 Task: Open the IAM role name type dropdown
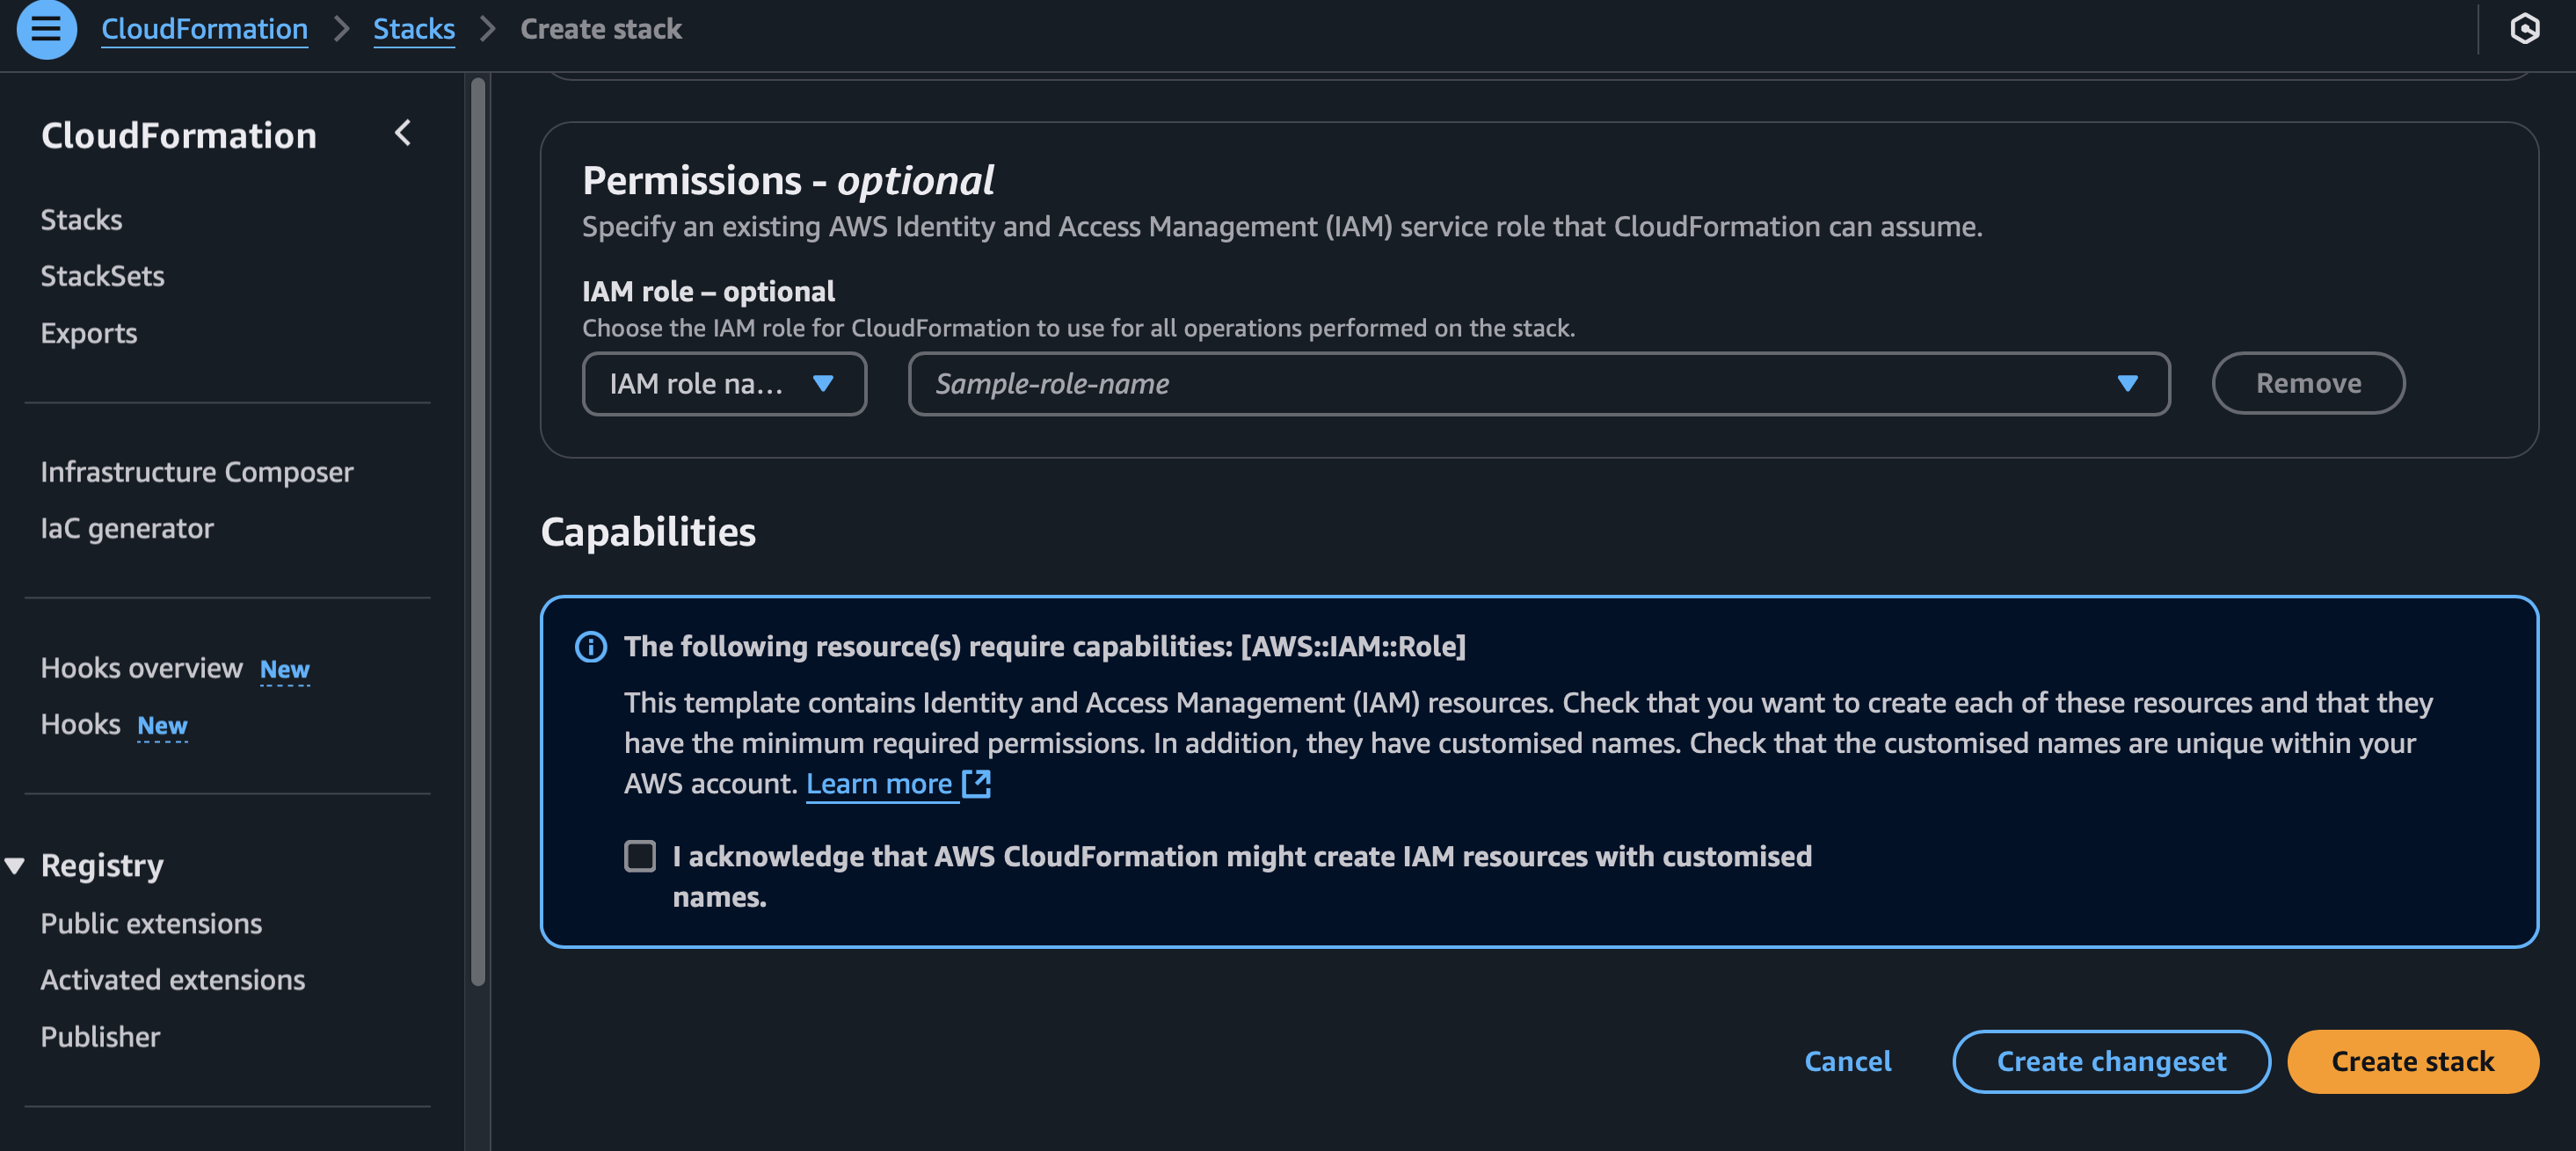724,384
